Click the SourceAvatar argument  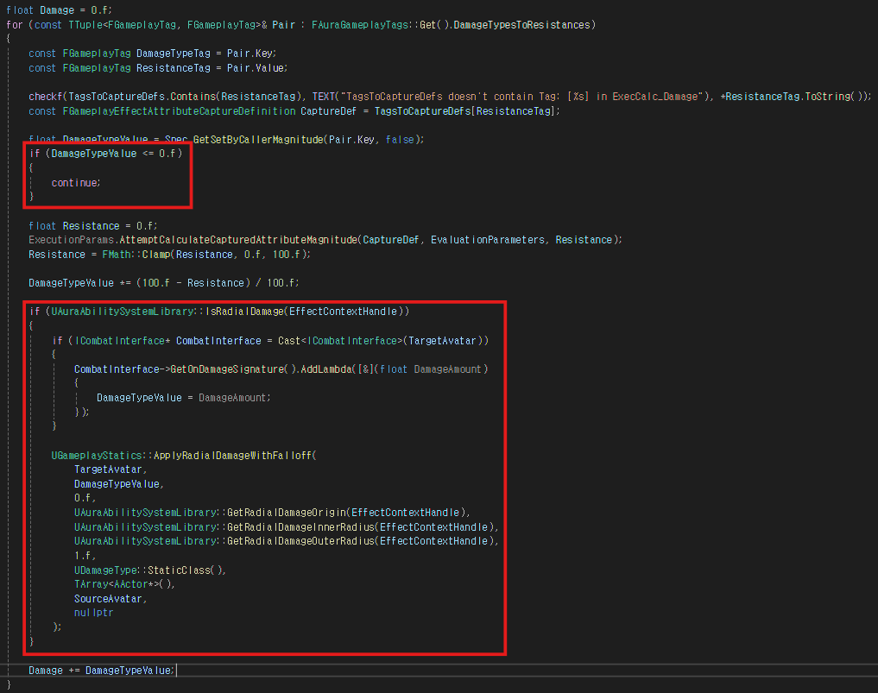(108, 598)
